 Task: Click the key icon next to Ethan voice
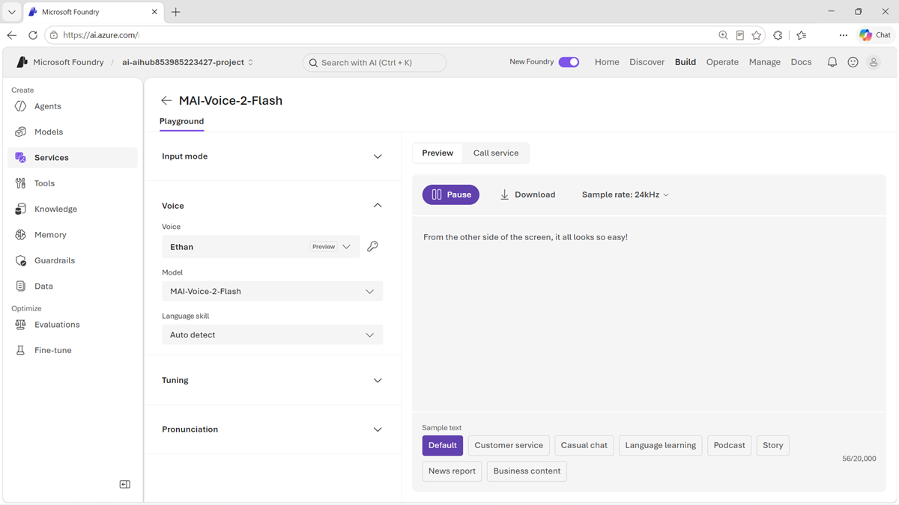coord(372,246)
